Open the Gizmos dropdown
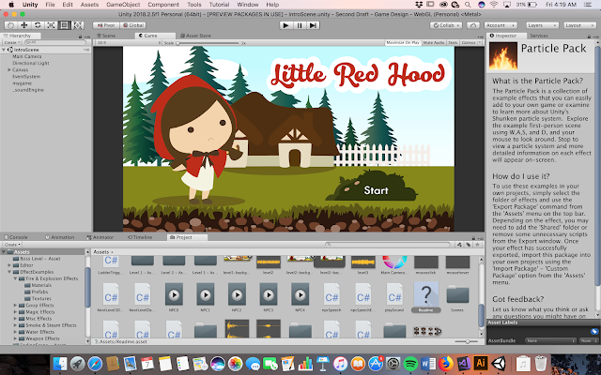 pyautogui.click(x=470, y=43)
